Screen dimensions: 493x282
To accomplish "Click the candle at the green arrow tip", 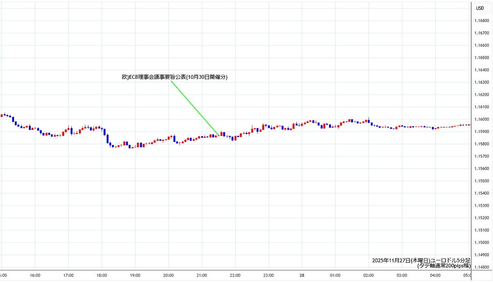I will click(x=221, y=134).
